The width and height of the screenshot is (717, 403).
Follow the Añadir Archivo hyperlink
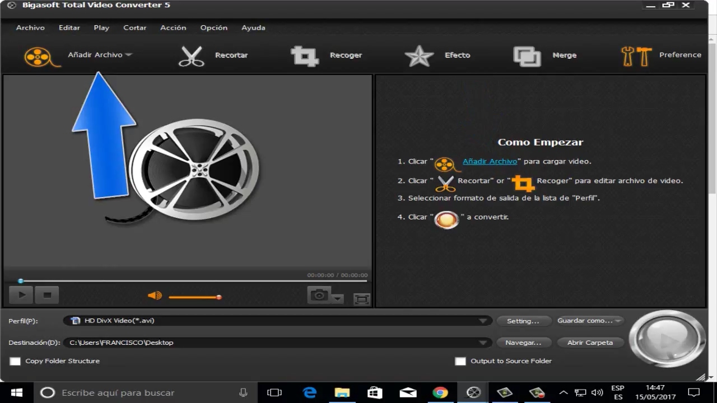click(x=490, y=161)
